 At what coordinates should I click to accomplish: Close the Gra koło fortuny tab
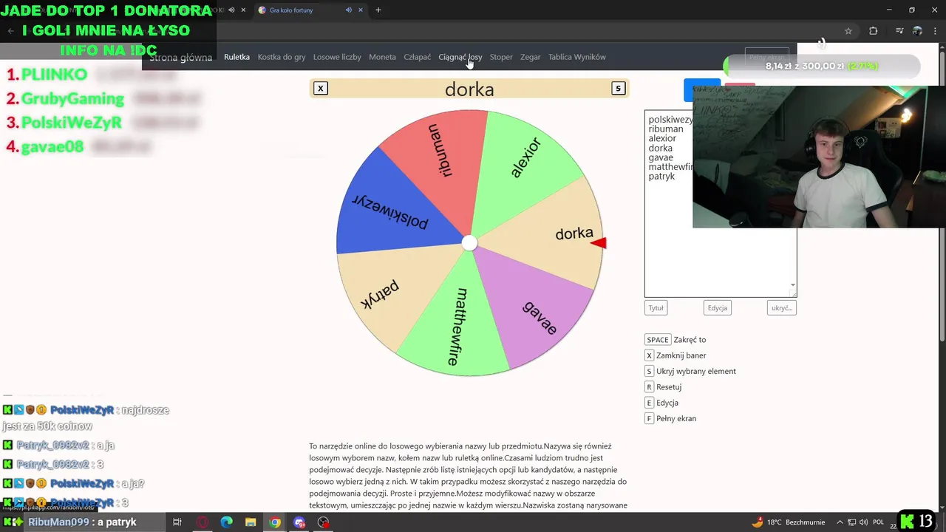coord(361,10)
